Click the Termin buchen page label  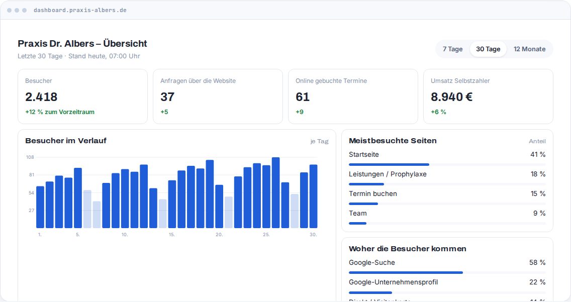click(373, 193)
